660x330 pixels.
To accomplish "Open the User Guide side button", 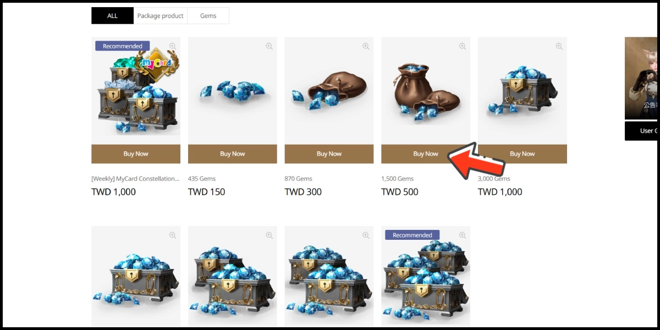I will point(641,131).
